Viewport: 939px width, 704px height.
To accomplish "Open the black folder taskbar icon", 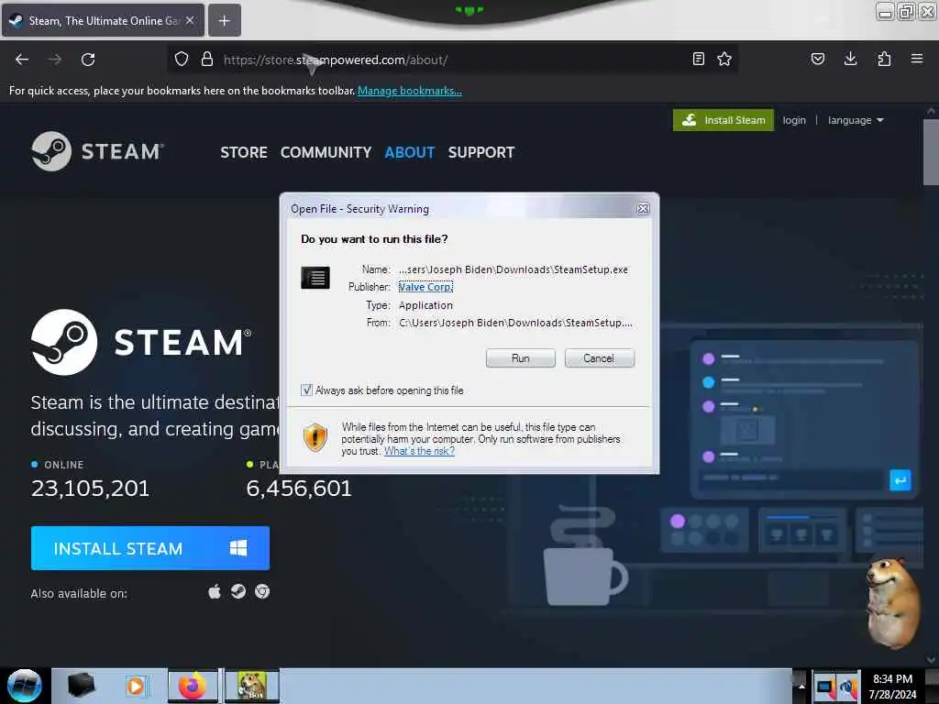I will [x=82, y=686].
